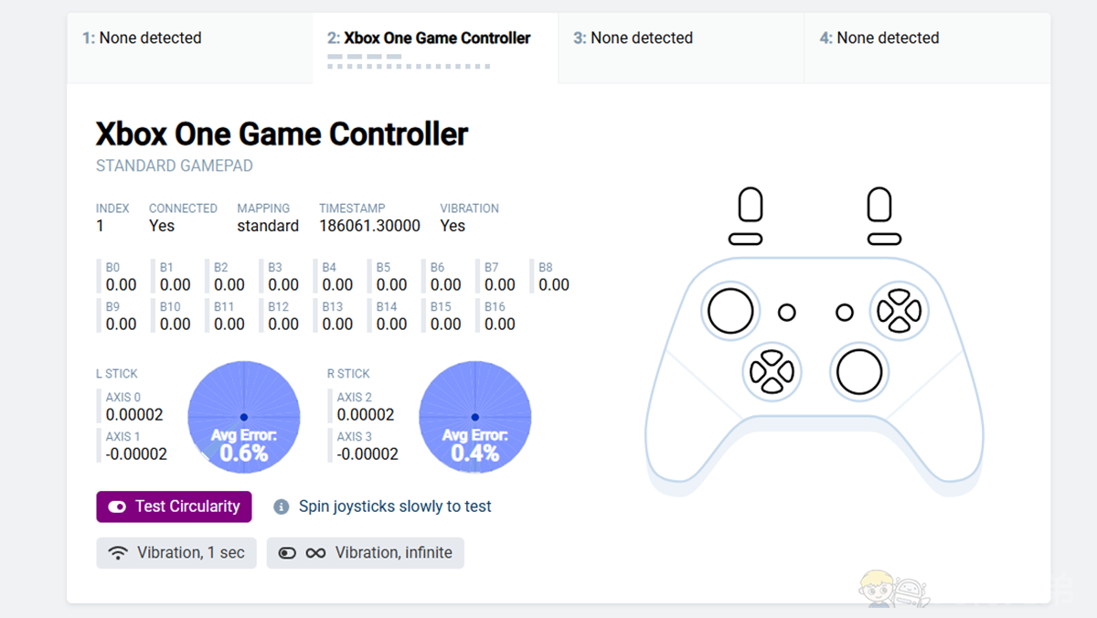The width and height of the screenshot is (1097, 618).
Task: Click the face buttons cluster on diagram
Action: click(x=899, y=311)
